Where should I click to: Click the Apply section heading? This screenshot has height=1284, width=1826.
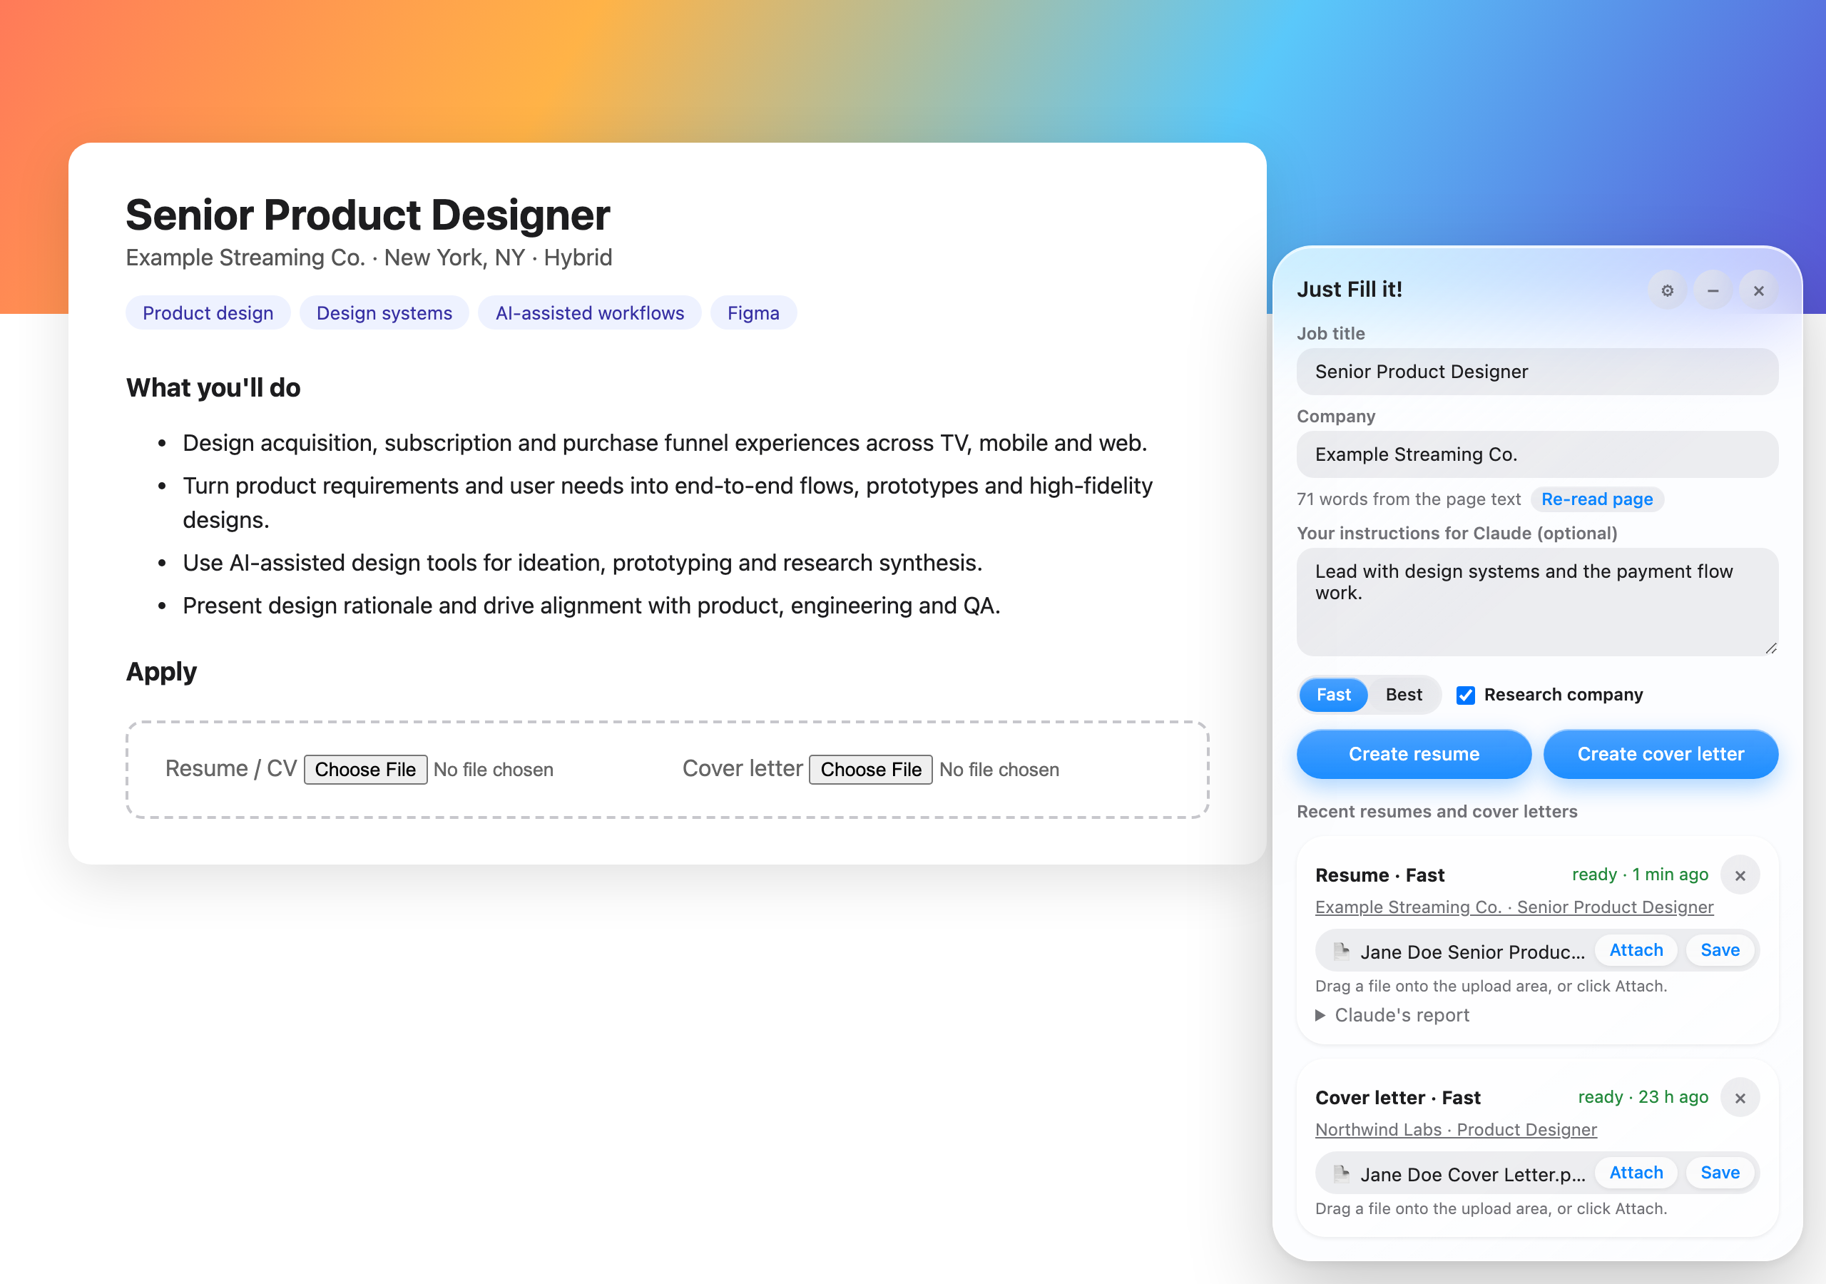tap(161, 672)
